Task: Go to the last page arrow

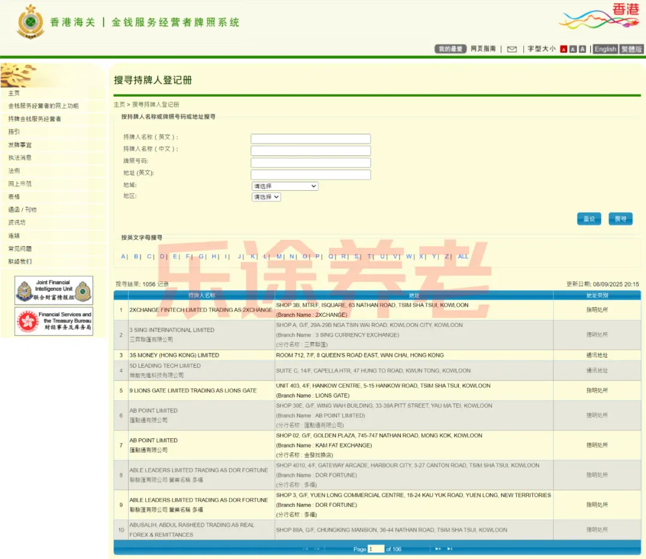Action: [x=449, y=549]
